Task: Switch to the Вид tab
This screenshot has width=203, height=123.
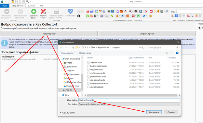Action: point(41,6)
